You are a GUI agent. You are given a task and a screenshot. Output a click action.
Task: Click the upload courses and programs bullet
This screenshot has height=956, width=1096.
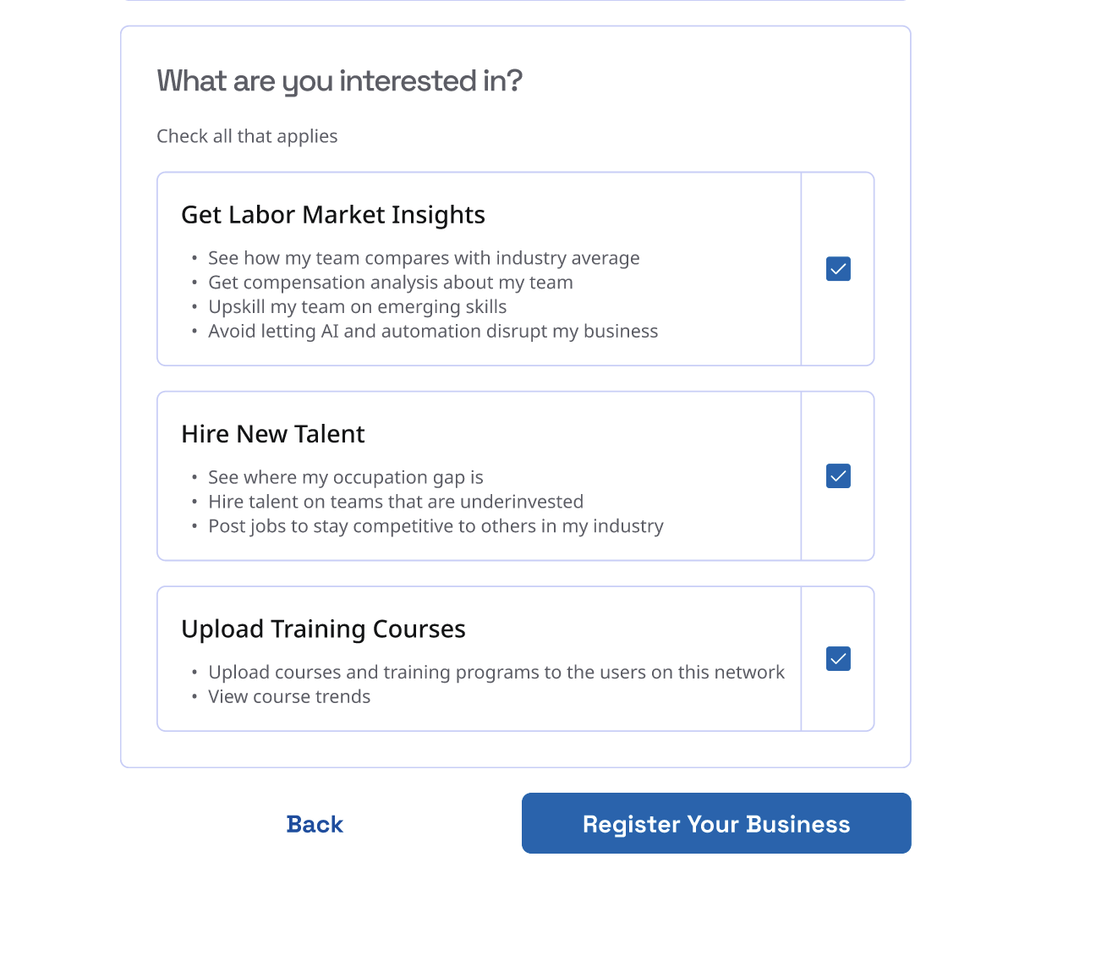(496, 673)
